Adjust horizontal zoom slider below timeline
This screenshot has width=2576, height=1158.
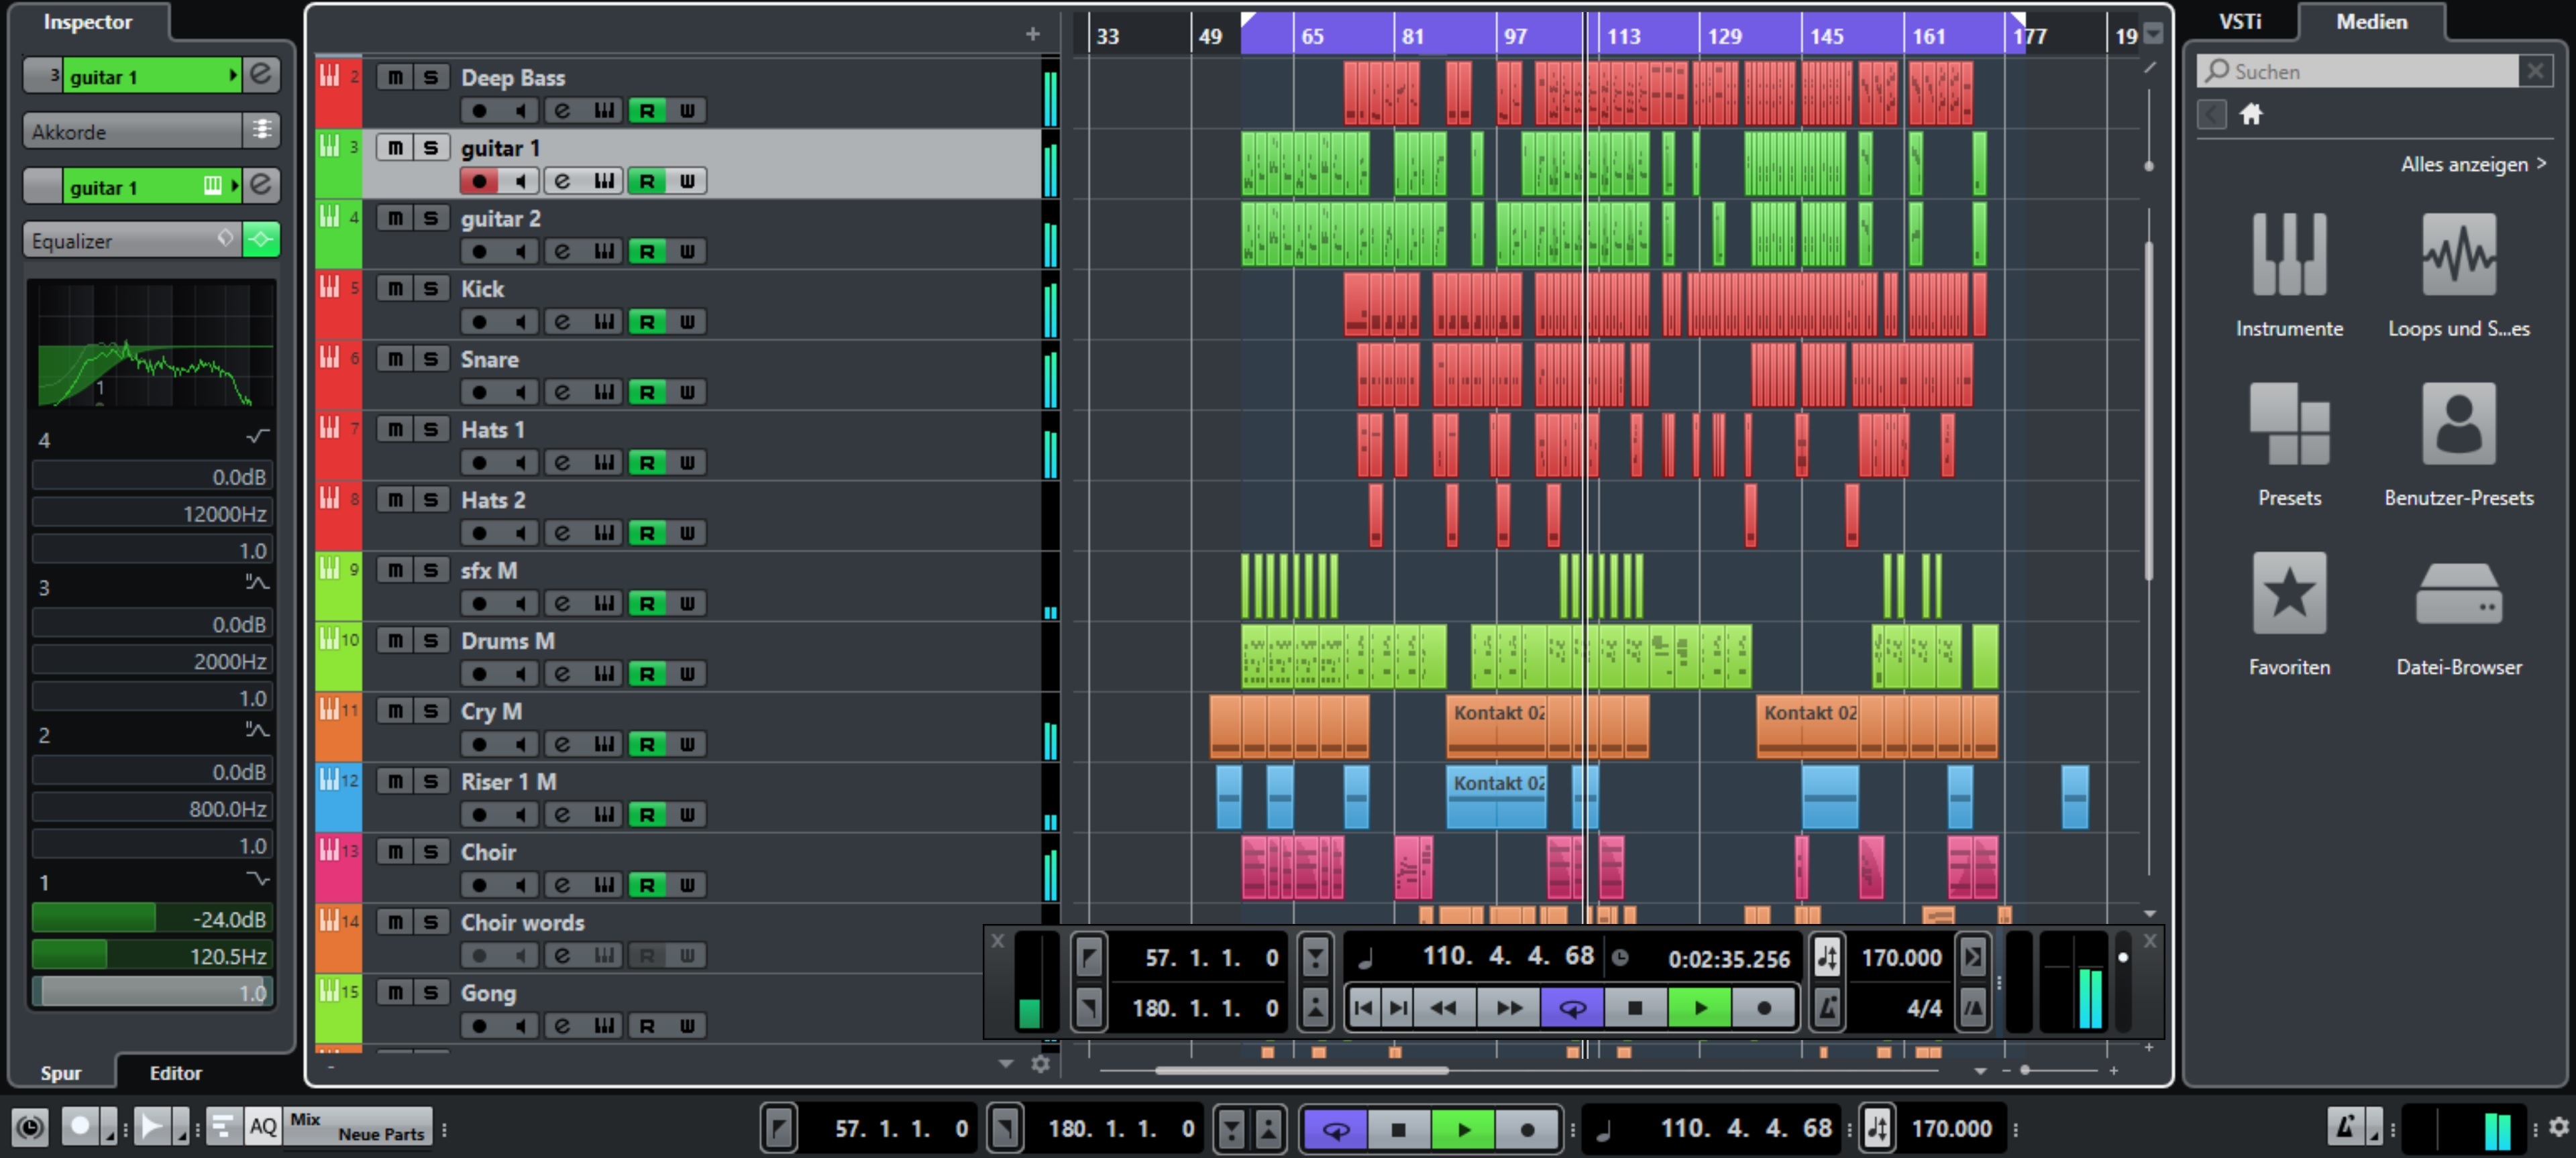(x=2059, y=1071)
